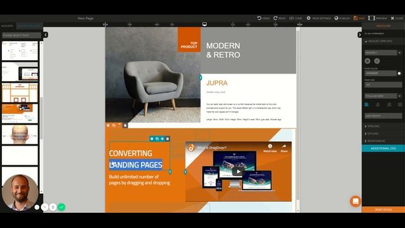Collapse the Widget Specific section
The image size is (405, 228).
click(x=379, y=41)
